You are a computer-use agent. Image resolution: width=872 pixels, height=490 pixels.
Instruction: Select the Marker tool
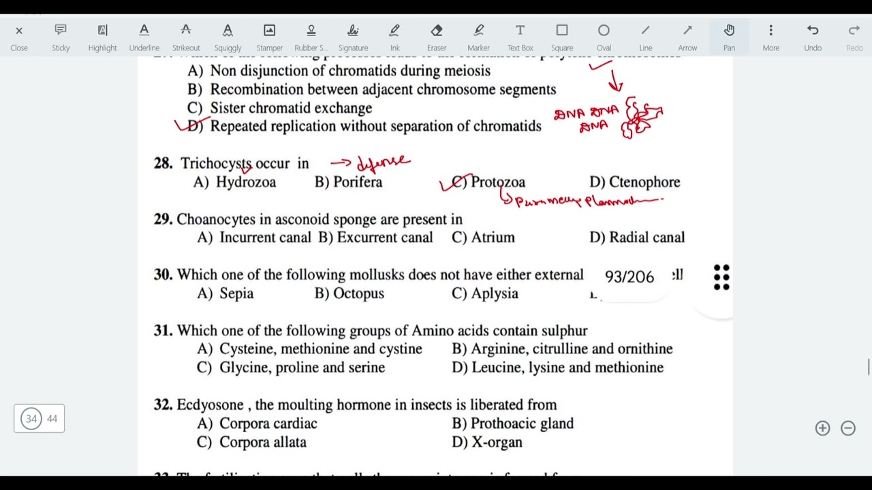coord(478,37)
